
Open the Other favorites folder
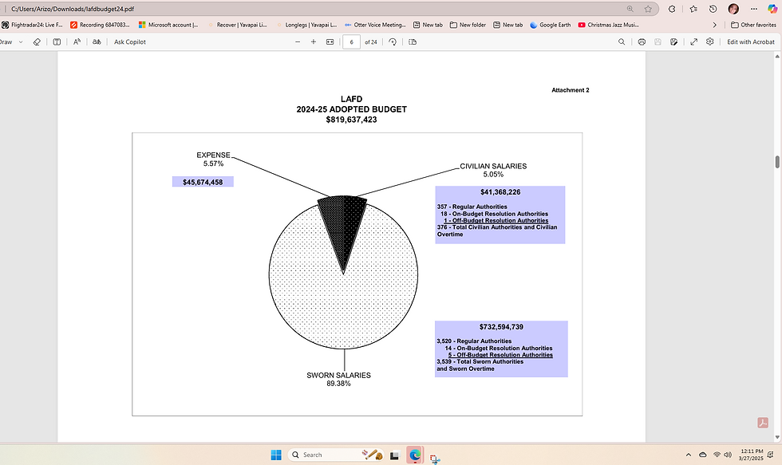point(753,25)
